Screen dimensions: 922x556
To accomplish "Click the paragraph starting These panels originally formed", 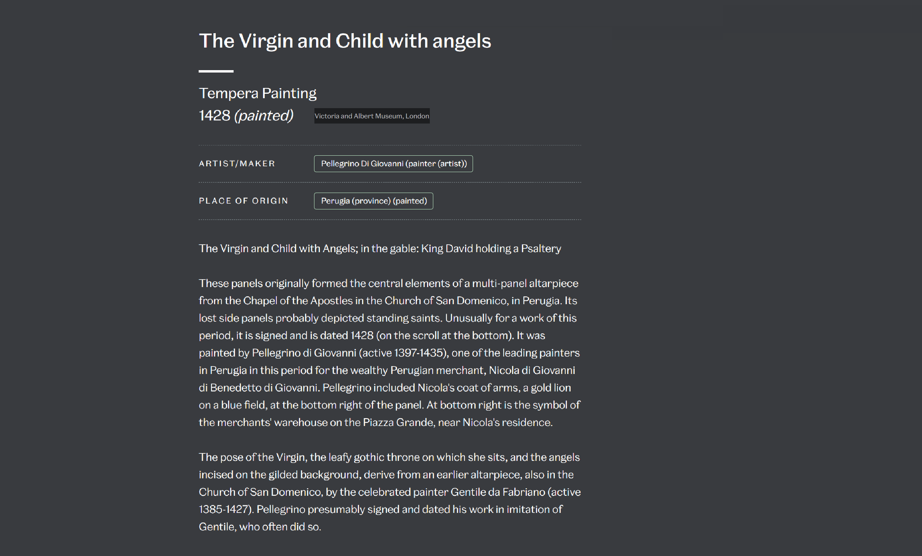I will (x=389, y=353).
